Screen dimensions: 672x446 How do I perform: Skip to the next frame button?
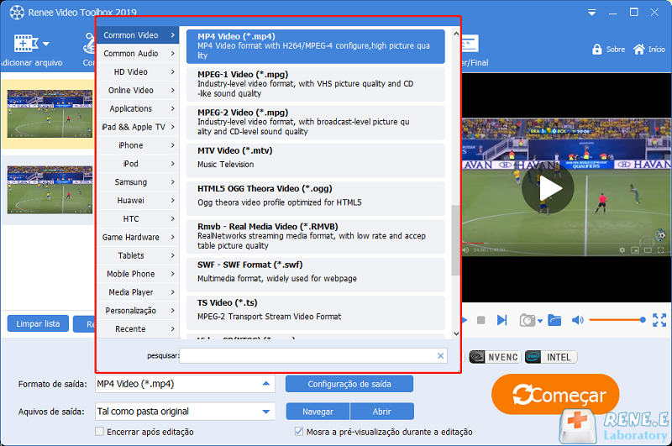pos(501,320)
